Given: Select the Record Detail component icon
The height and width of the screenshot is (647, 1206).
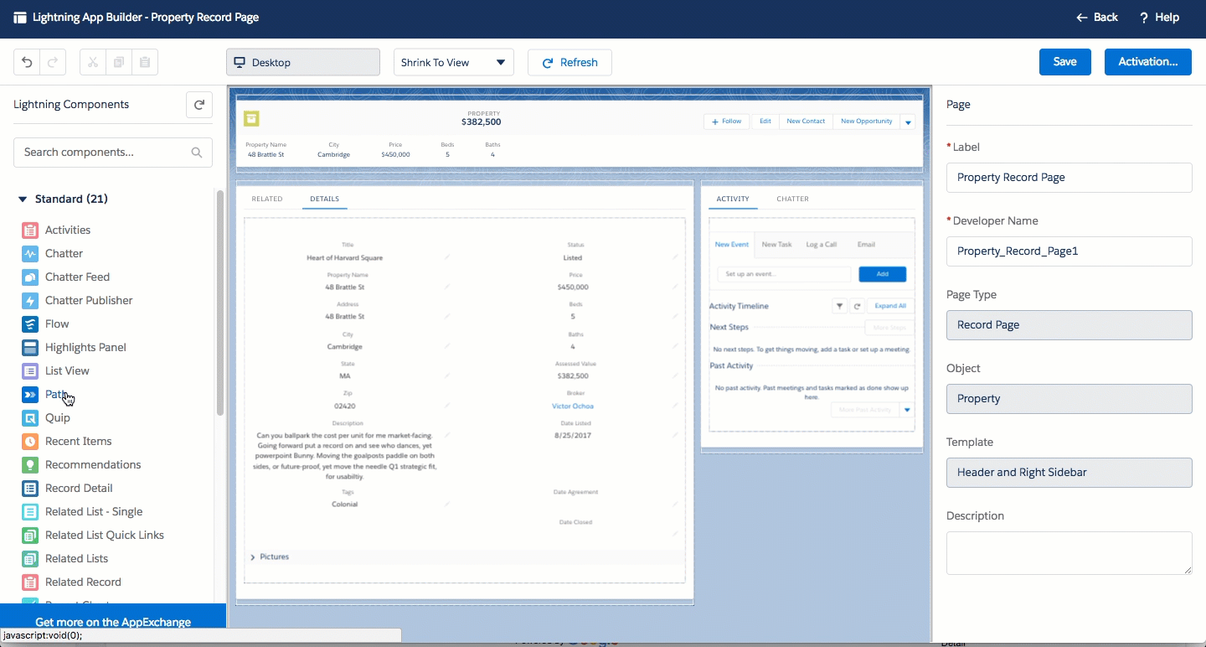Looking at the screenshot, I should [x=30, y=488].
